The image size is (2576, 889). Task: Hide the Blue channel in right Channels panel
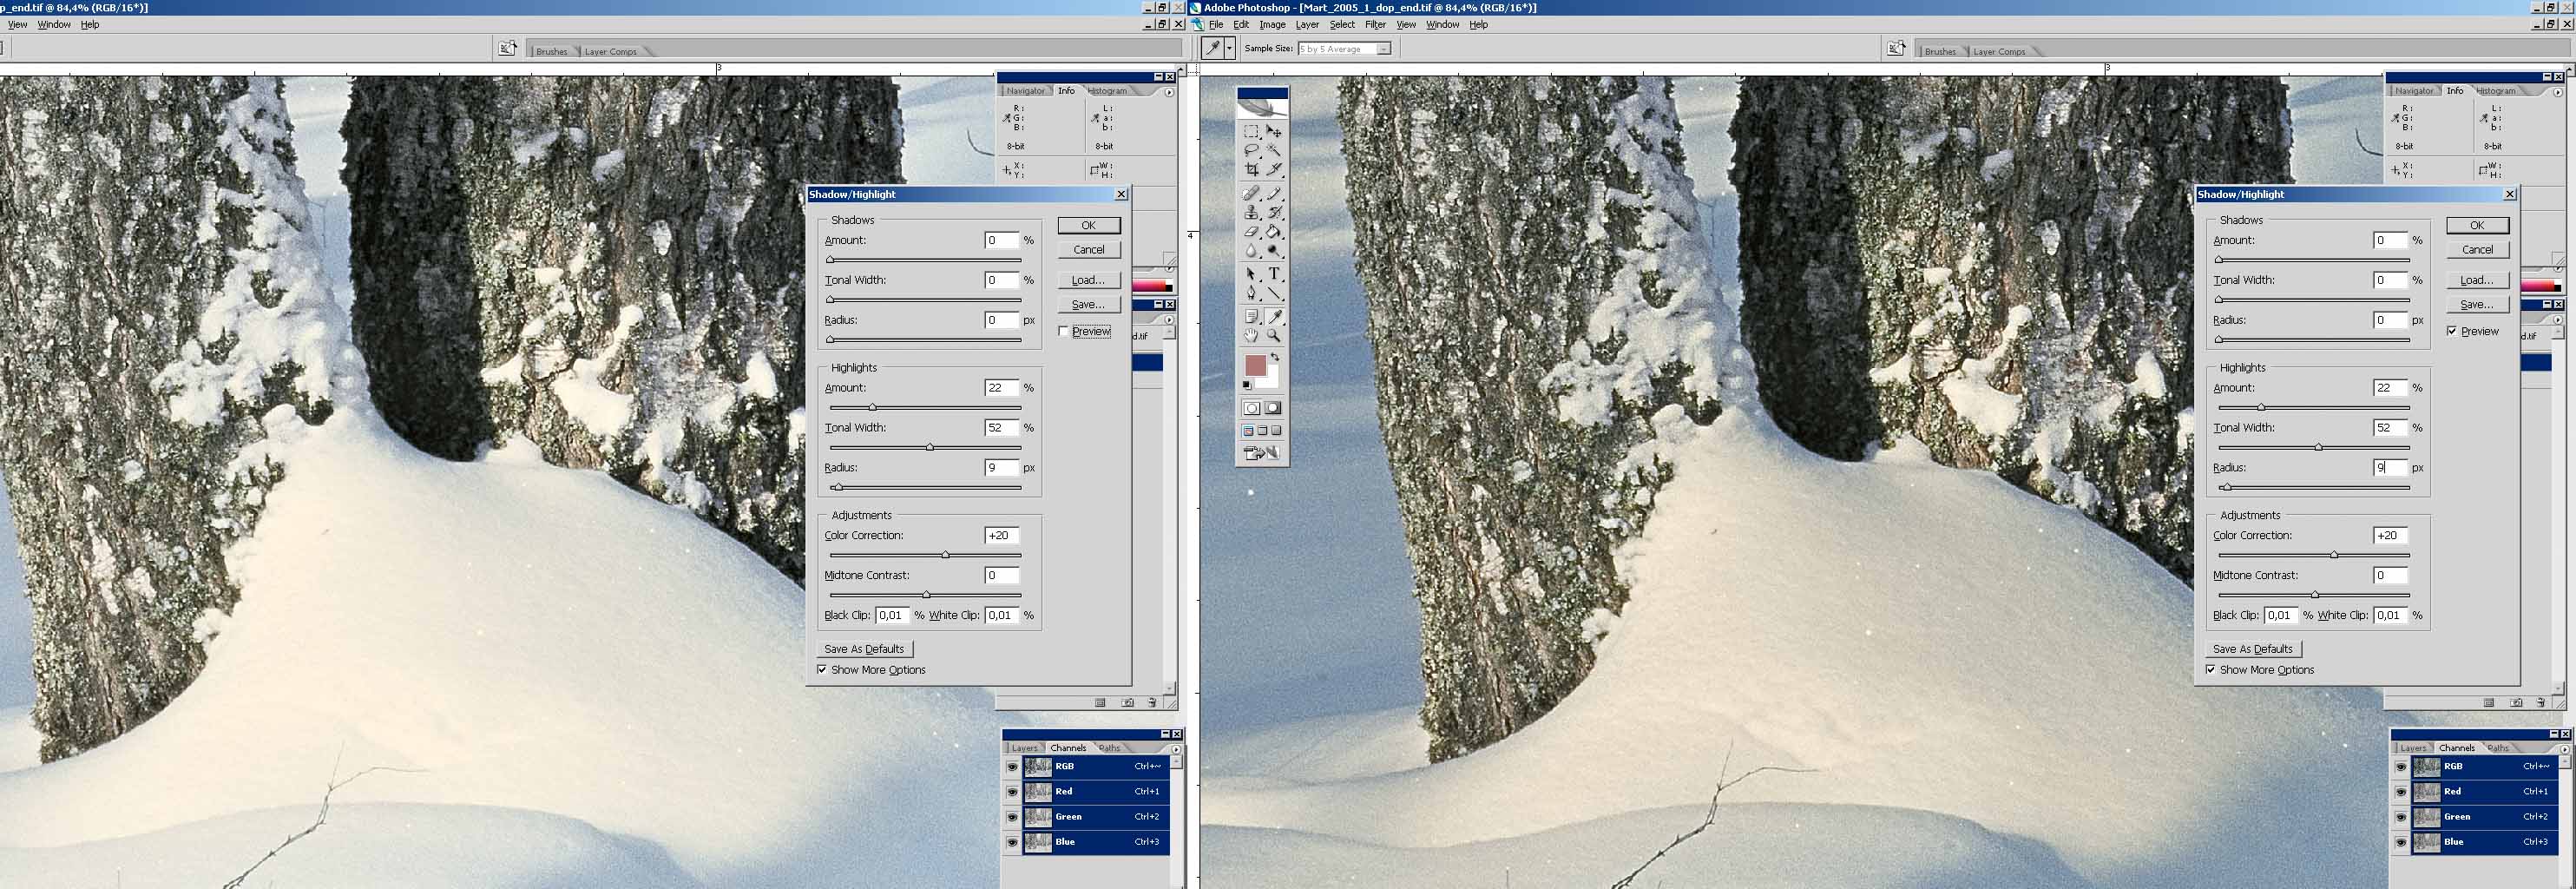click(x=2401, y=842)
